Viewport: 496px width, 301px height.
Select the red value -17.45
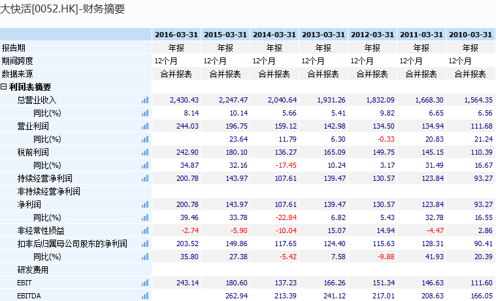(x=286, y=165)
